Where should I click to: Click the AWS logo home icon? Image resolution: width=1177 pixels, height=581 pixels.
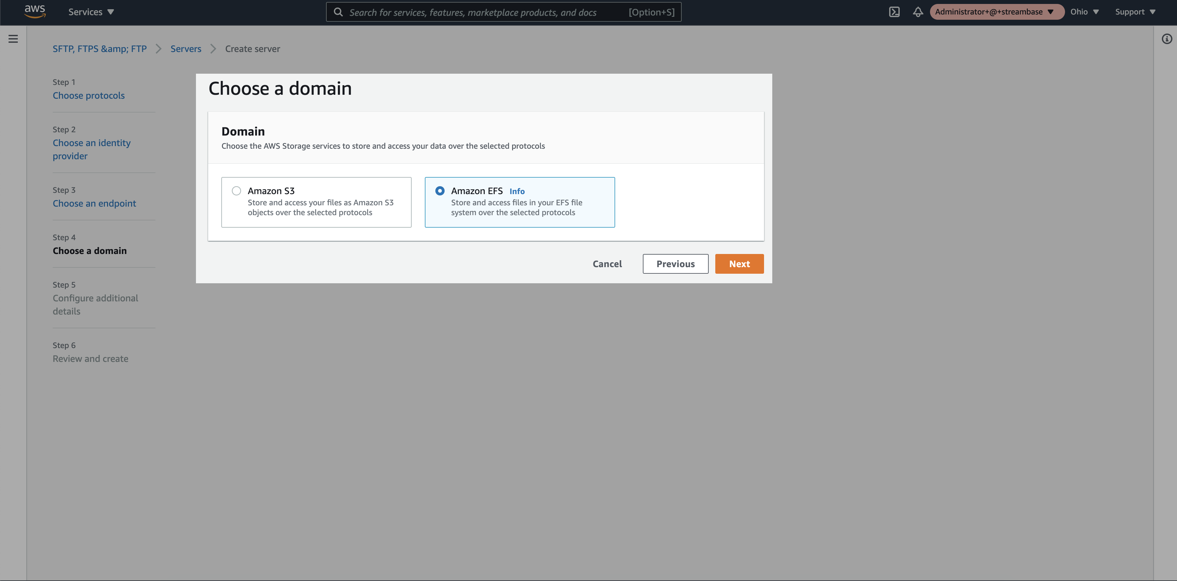pos(35,12)
